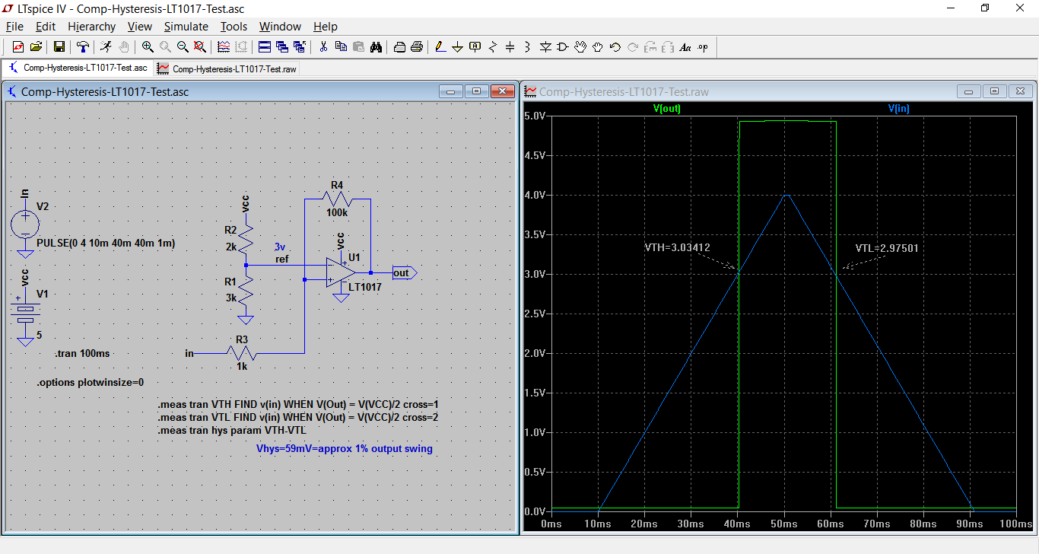Click the VTH=3.03412 annotation in the plot

coord(677,247)
